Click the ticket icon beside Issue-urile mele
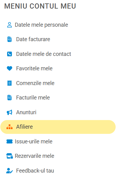The width and height of the screenshot is (119, 179). tap(10, 142)
